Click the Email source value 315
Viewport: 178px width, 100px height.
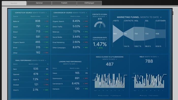pos(38,47)
